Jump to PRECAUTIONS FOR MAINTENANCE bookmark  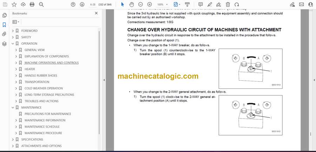(x=48, y=114)
